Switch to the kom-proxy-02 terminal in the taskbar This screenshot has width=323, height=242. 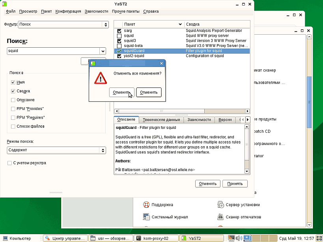pyautogui.click(x=156, y=238)
